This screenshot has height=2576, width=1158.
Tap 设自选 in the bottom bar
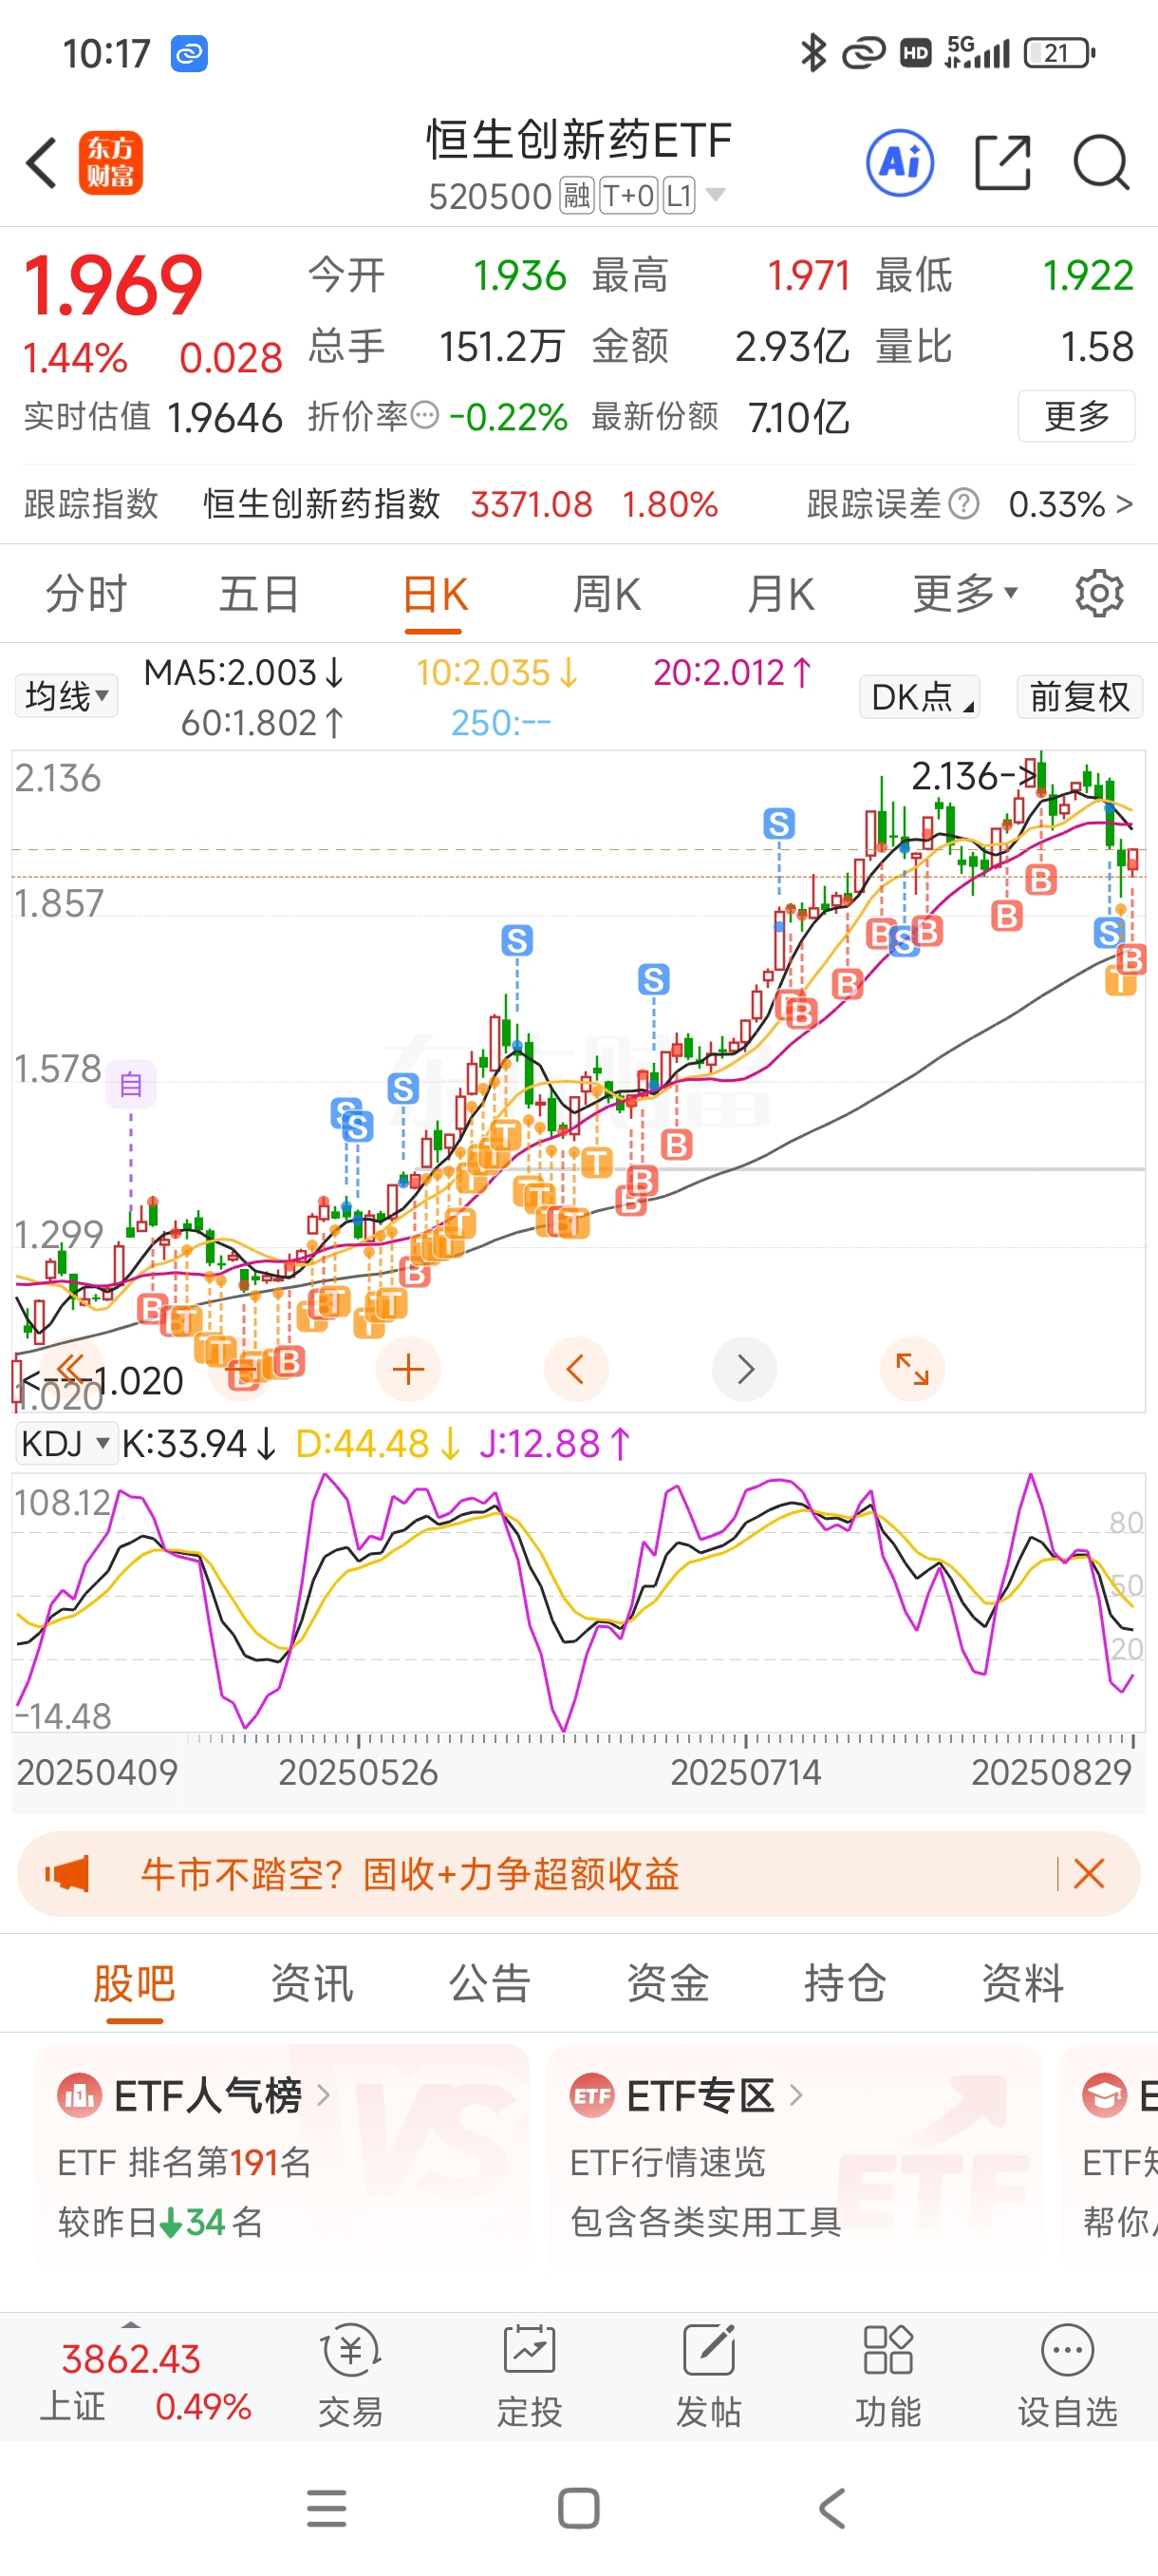click(1067, 2377)
